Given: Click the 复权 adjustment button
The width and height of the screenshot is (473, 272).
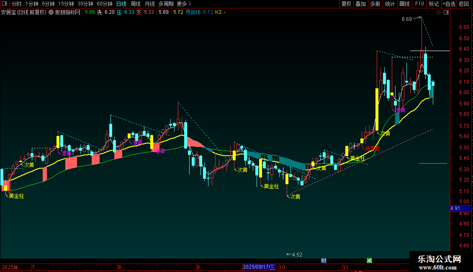Looking at the screenshot, I should point(346,4).
